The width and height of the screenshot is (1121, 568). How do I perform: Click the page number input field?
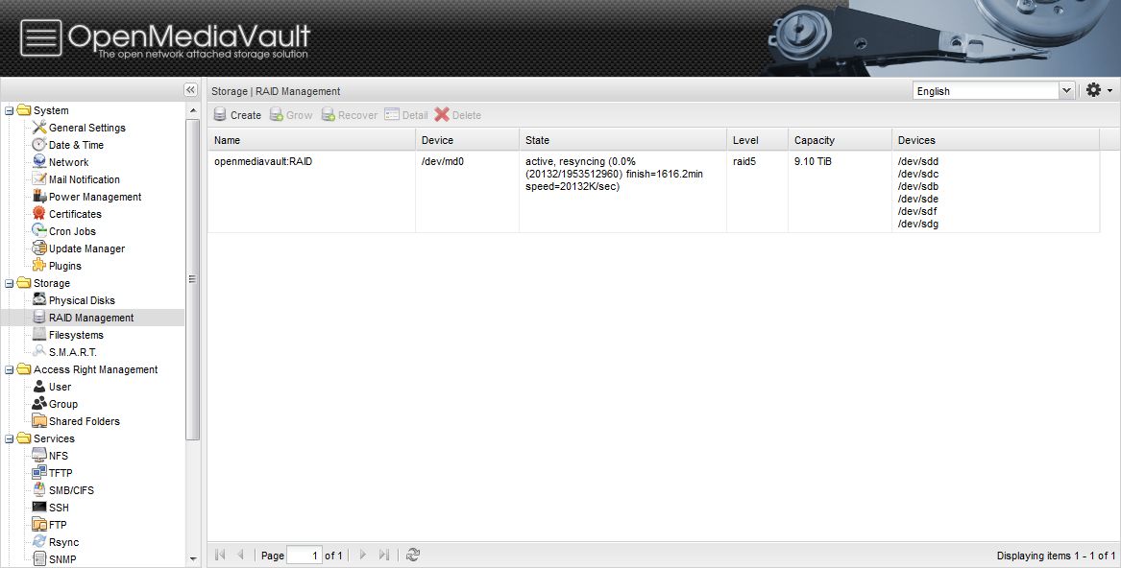coord(305,556)
